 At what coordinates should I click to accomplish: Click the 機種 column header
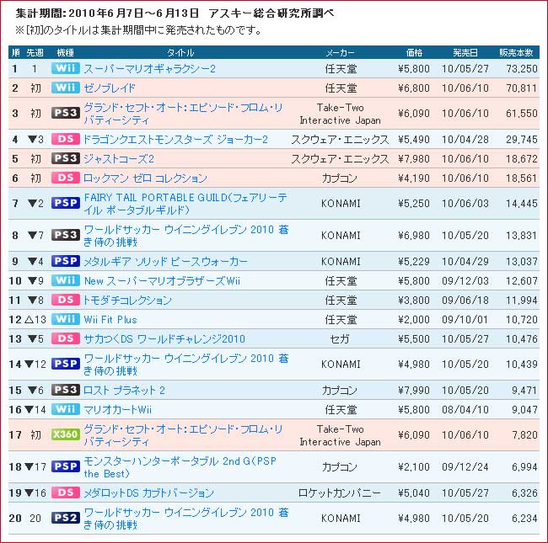(x=66, y=53)
